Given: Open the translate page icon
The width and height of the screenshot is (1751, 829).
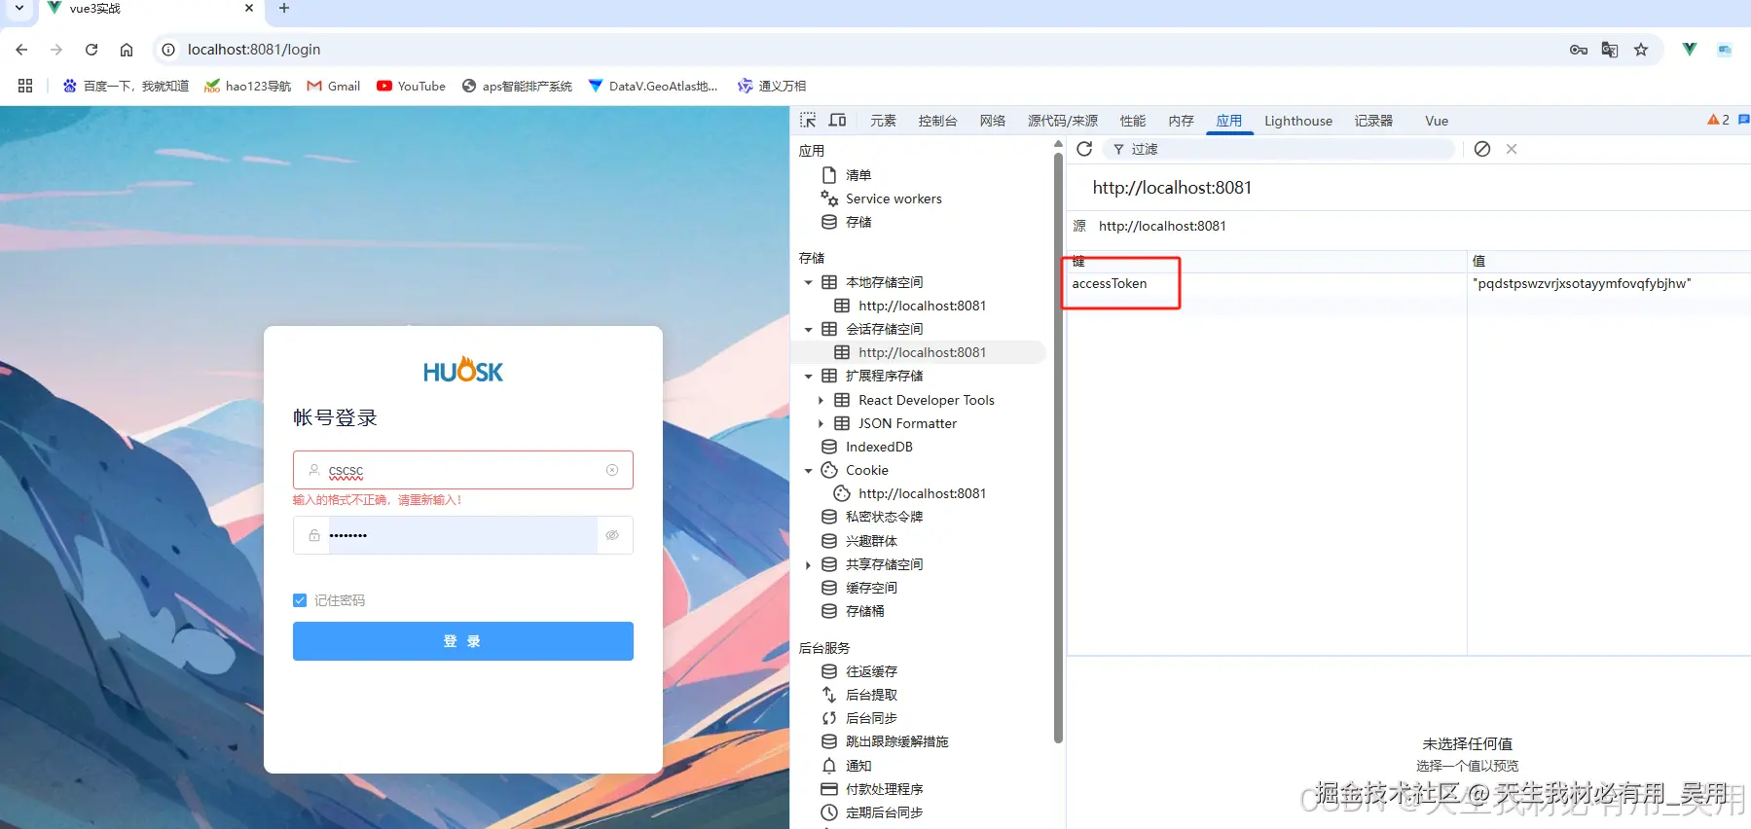Looking at the screenshot, I should click(x=1610, y=50).
